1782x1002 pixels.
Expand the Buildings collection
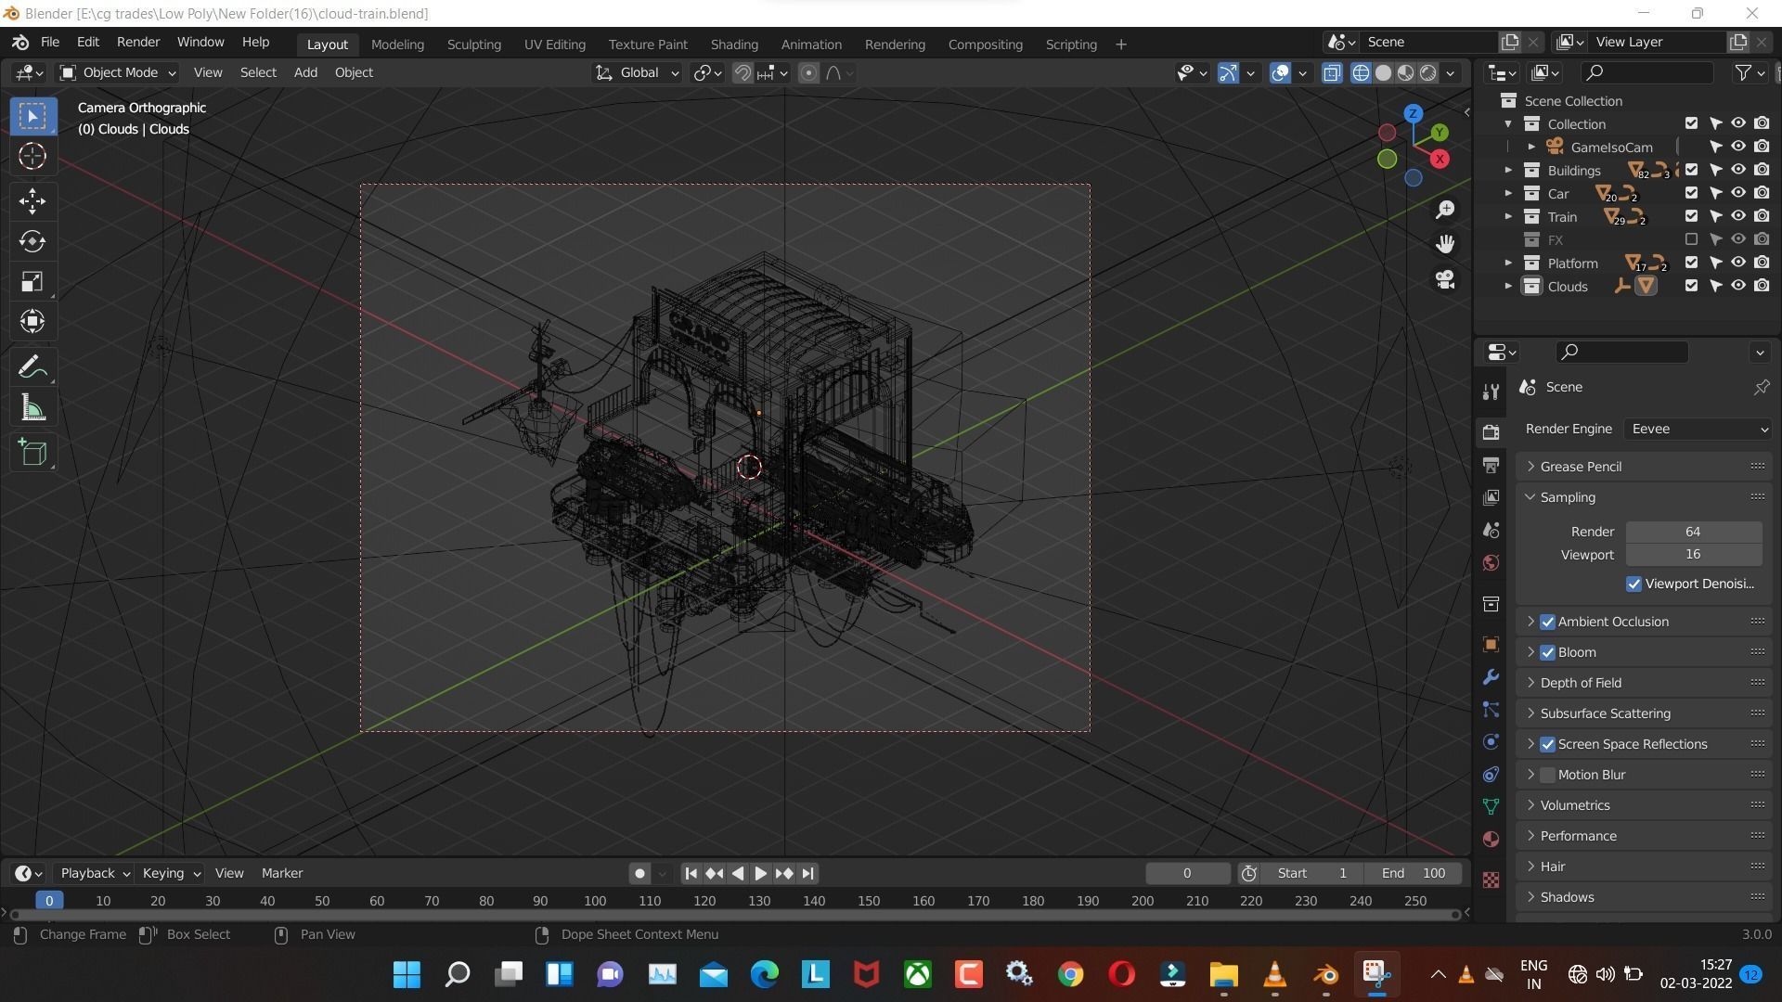point(1508,171)
